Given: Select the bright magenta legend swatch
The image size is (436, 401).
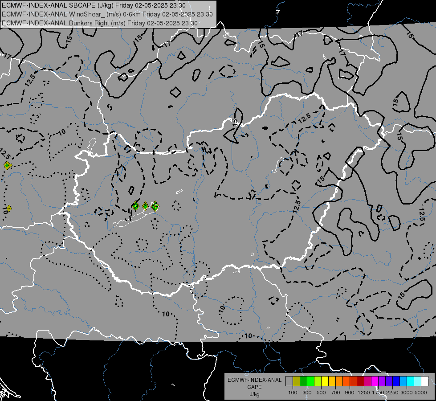Looking at the screenshot, I should tap(375, 381).
